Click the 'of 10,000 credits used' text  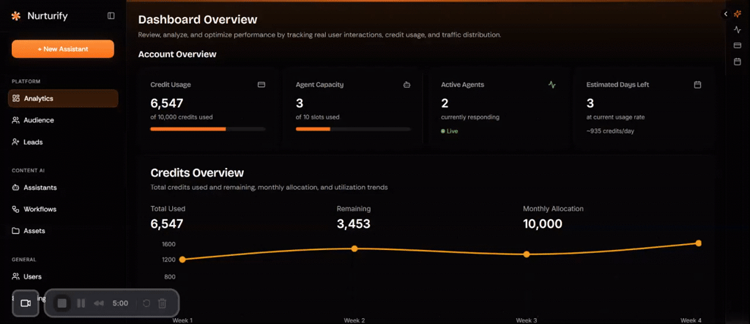point(182,117)
